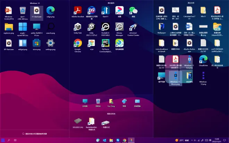229x143 pixels.
Task: Open the Windows 12.png file
Action: (x=203, y=78)
